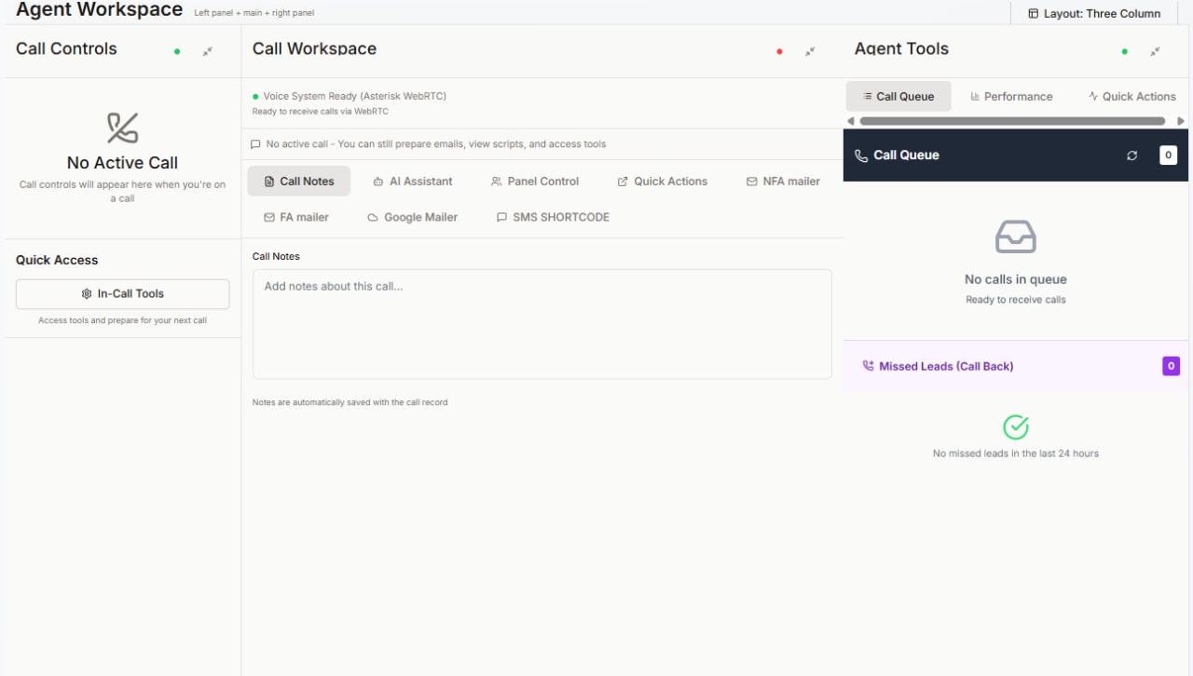Click the No calls in queue text
Screen dimensions: 1193x676
[1016, 279]
